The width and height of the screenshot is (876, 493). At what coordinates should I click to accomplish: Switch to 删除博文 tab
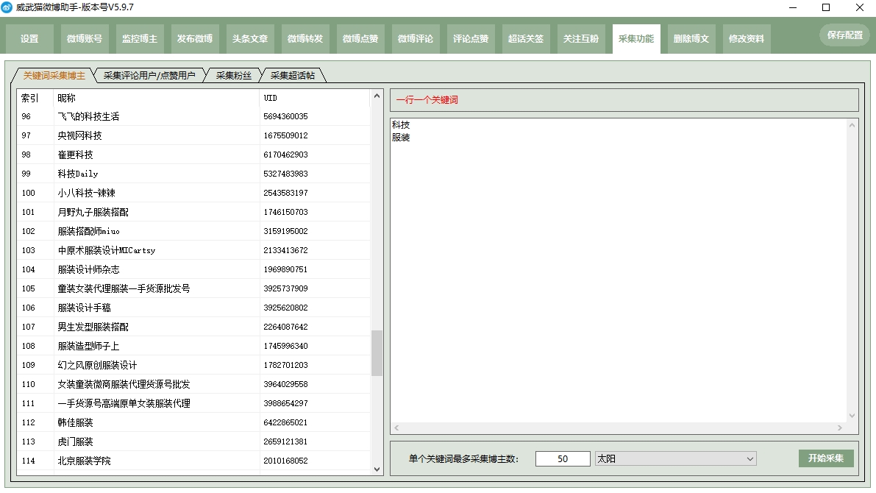[x=691, y=39]
